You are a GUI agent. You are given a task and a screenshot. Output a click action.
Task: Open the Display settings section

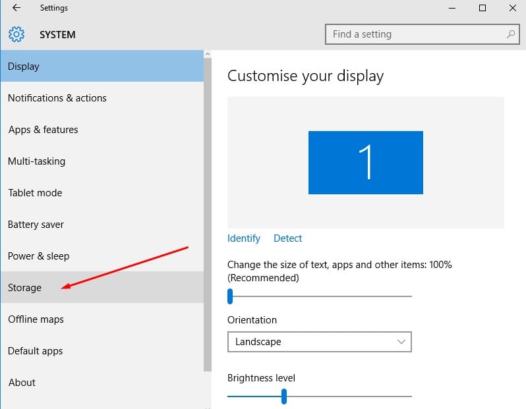tap(102, 67)
